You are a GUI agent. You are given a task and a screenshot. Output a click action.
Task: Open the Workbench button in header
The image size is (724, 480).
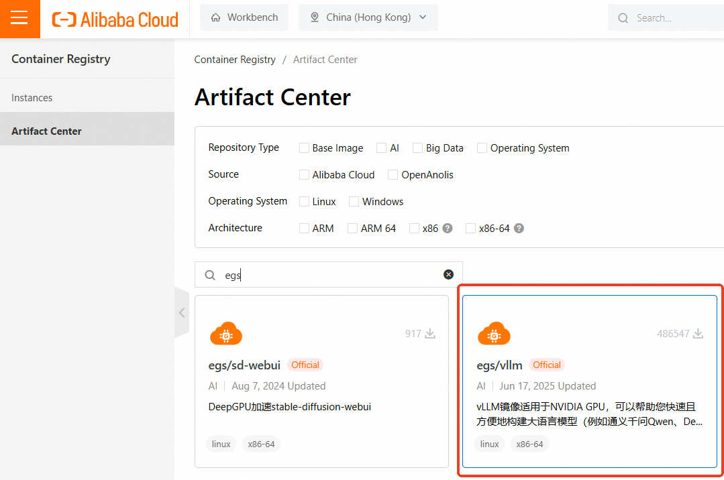pos(244,18)
